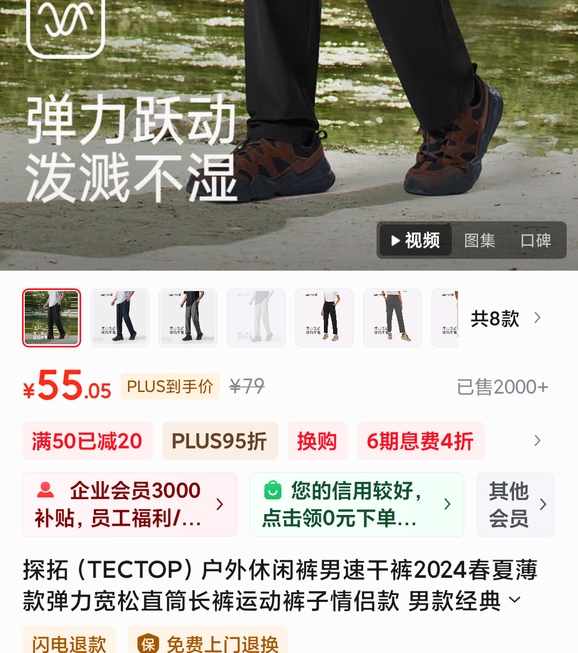Select the grey pants with white shirt thumbnail
This screenshot has height=653, width=578.
point(393,318)
